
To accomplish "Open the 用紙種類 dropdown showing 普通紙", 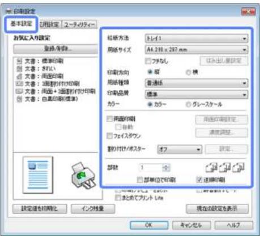I will tap(197, 83).
